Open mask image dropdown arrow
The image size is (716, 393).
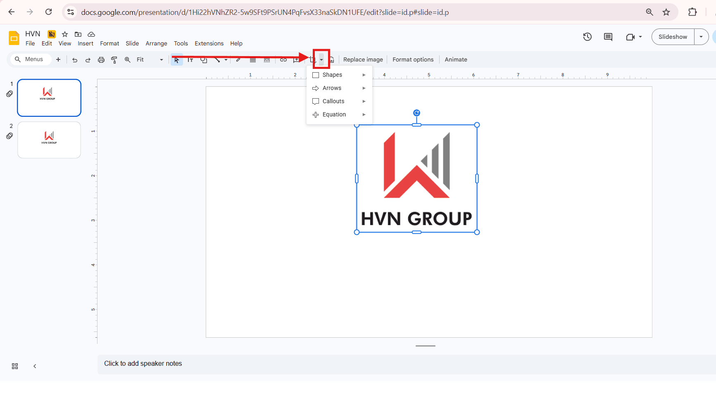click(x=321, y=60)
